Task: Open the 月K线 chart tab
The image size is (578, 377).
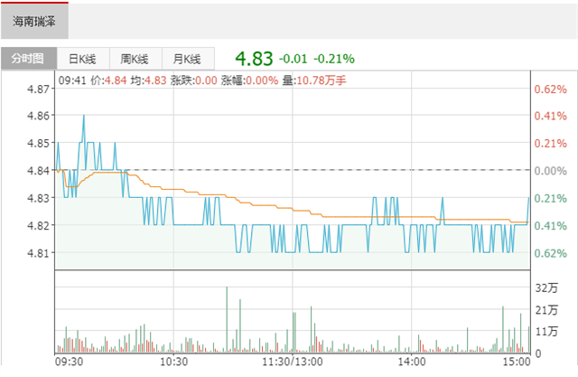Action: [188, 59]
